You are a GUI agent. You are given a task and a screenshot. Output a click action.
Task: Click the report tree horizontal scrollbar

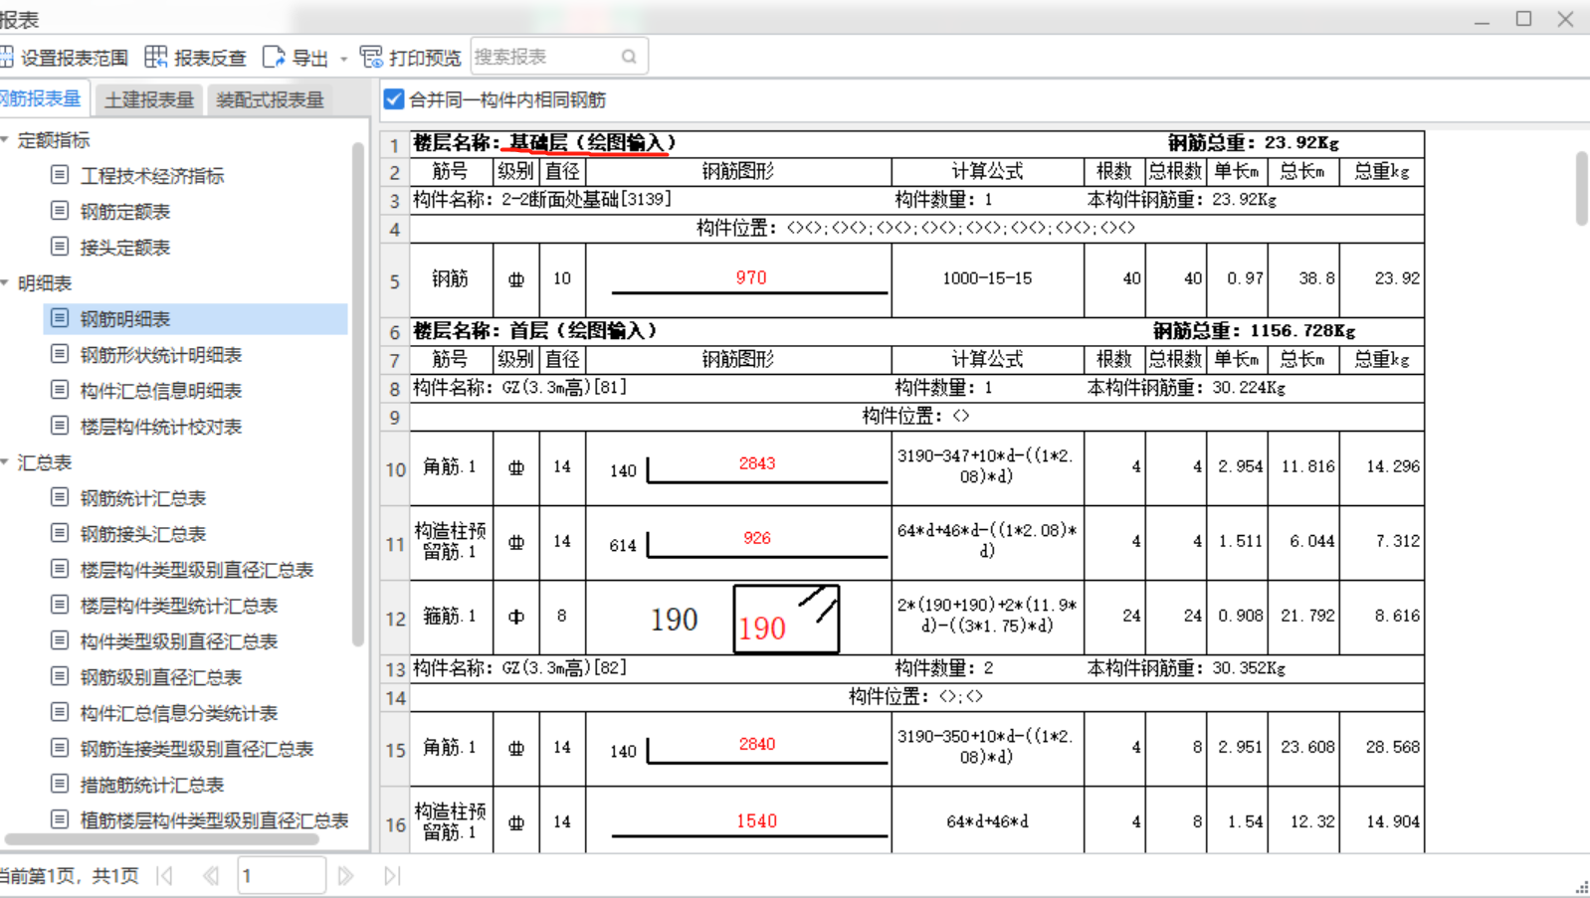[162, 838]
